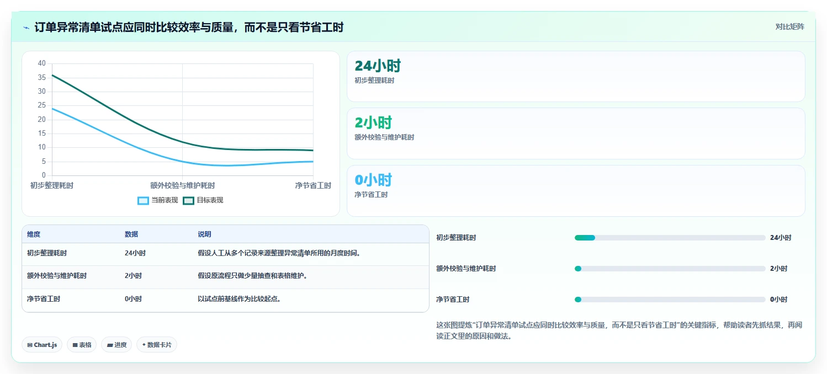Click the 净节省工时 label in the progress list
Viewport: 827px width, 374px height.
(x=453, y=300)
